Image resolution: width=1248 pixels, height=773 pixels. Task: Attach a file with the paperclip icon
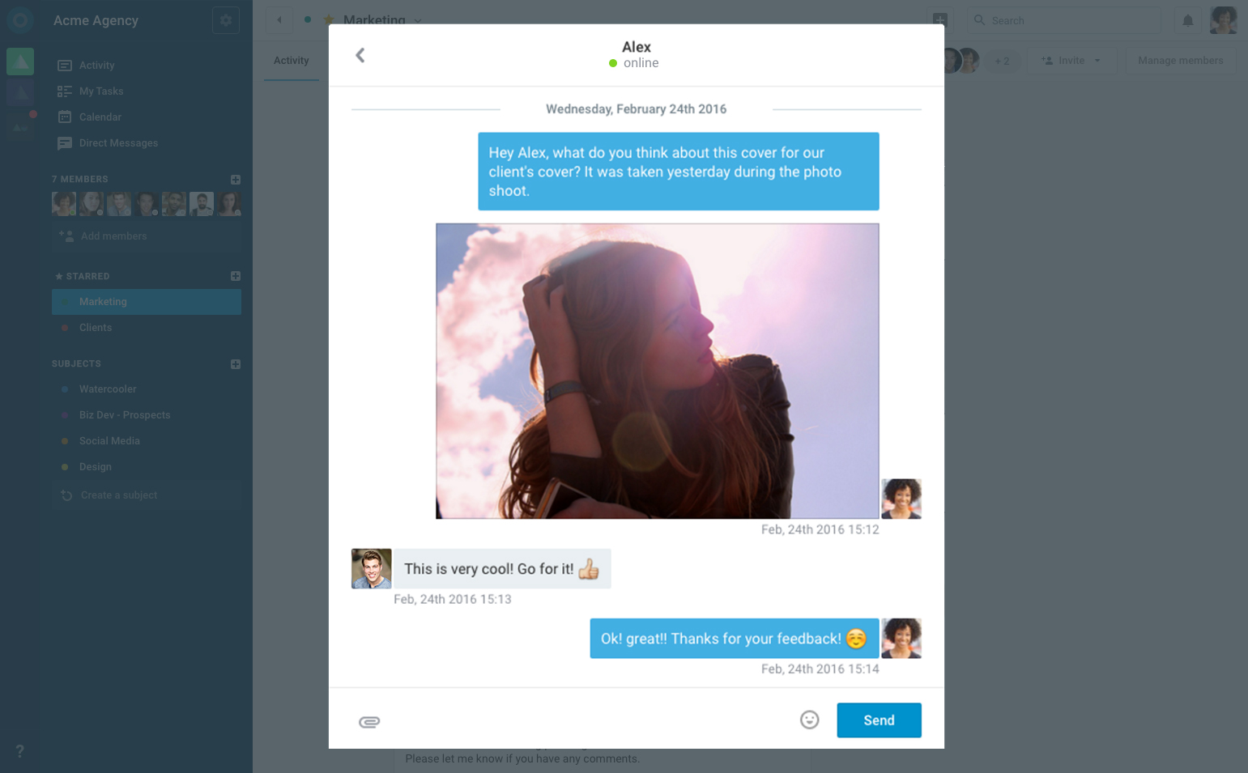(x=369, y=721)
